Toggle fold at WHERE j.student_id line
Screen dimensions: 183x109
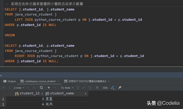pyautogui.click(x=3, y=61)
